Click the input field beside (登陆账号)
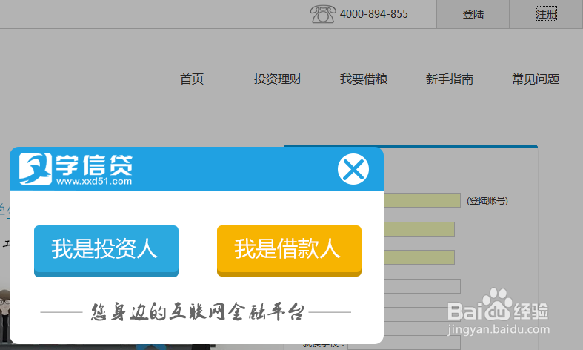Image resolution: width=583 pixels, height=350 pixels. coord(422,200)
